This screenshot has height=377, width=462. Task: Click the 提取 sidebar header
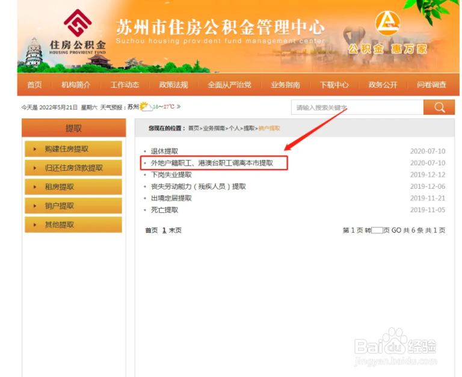pos(73,128)
